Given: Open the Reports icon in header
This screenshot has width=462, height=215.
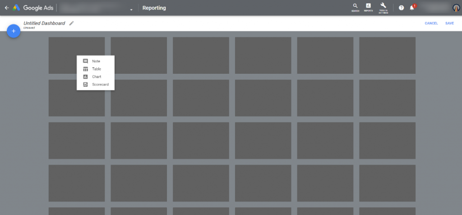Looking at the screenshot, I should point(368,7).
